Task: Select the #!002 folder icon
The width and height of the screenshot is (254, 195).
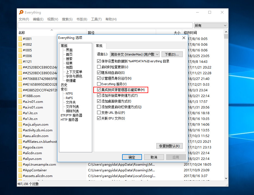Action: [x=20, y=44]
